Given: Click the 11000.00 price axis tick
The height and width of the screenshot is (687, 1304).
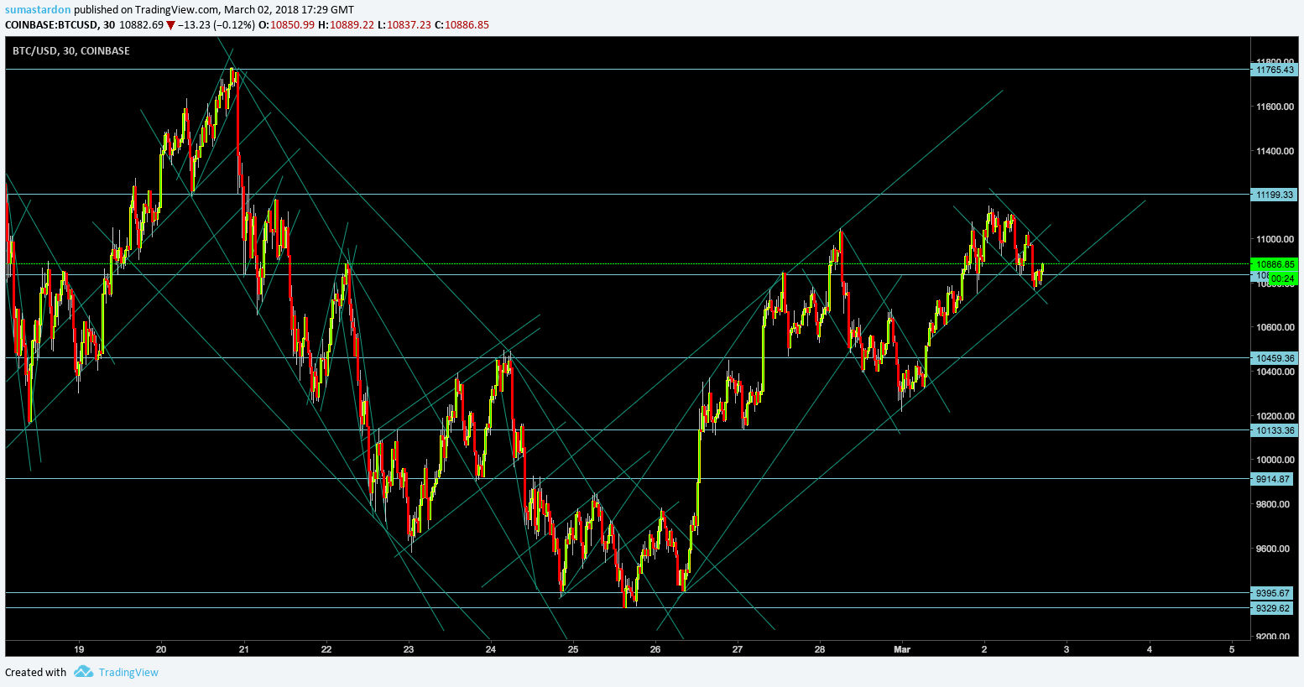Looking at the screenshot, I should click(1275, 239).
